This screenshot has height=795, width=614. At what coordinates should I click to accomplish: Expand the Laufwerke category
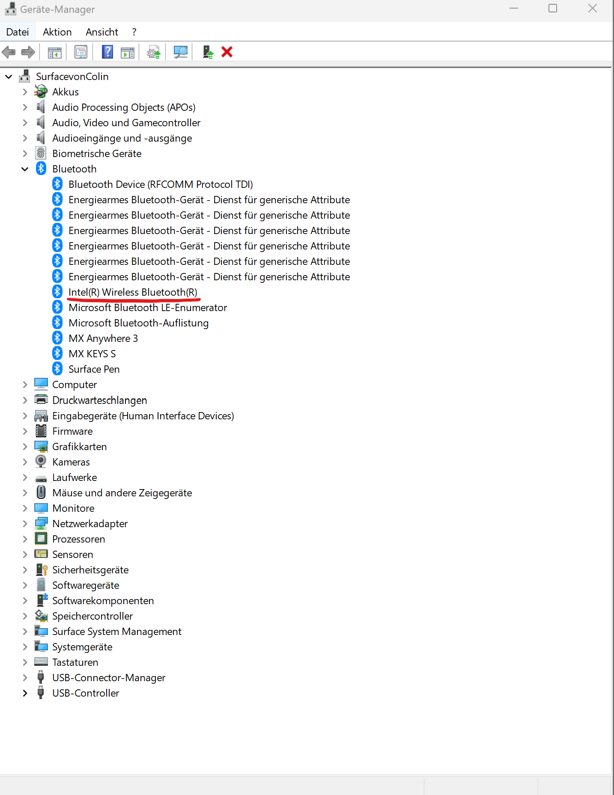click(25, 478)
